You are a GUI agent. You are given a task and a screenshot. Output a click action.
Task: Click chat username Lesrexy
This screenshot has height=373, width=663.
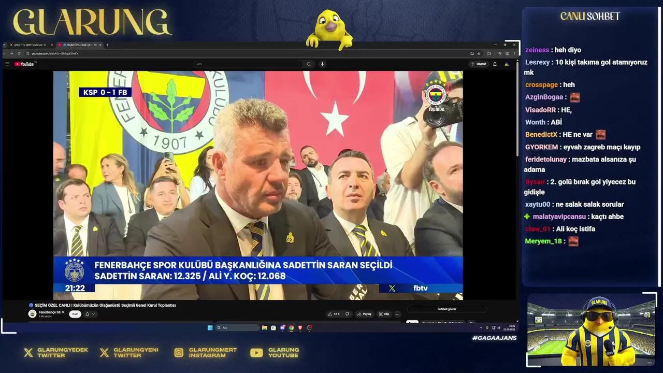(x=538, y=62)
